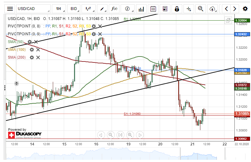Switch the BID price side dropdown
251x162 pixels.
click(74, 9)
